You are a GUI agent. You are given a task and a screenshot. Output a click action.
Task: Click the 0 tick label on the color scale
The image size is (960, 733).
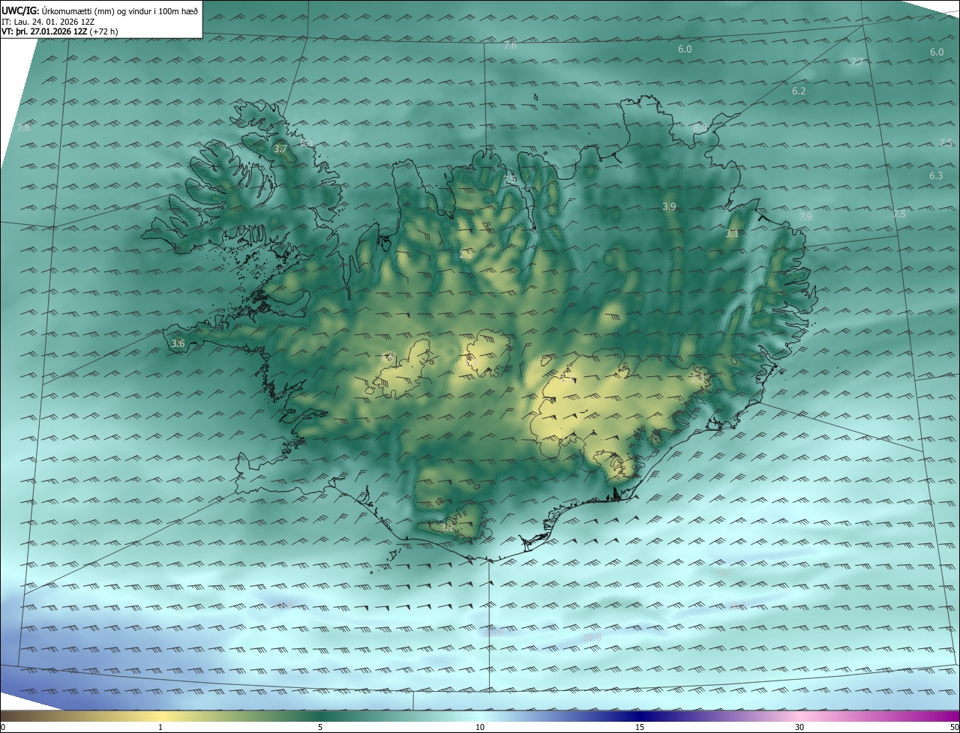[3, 727]
